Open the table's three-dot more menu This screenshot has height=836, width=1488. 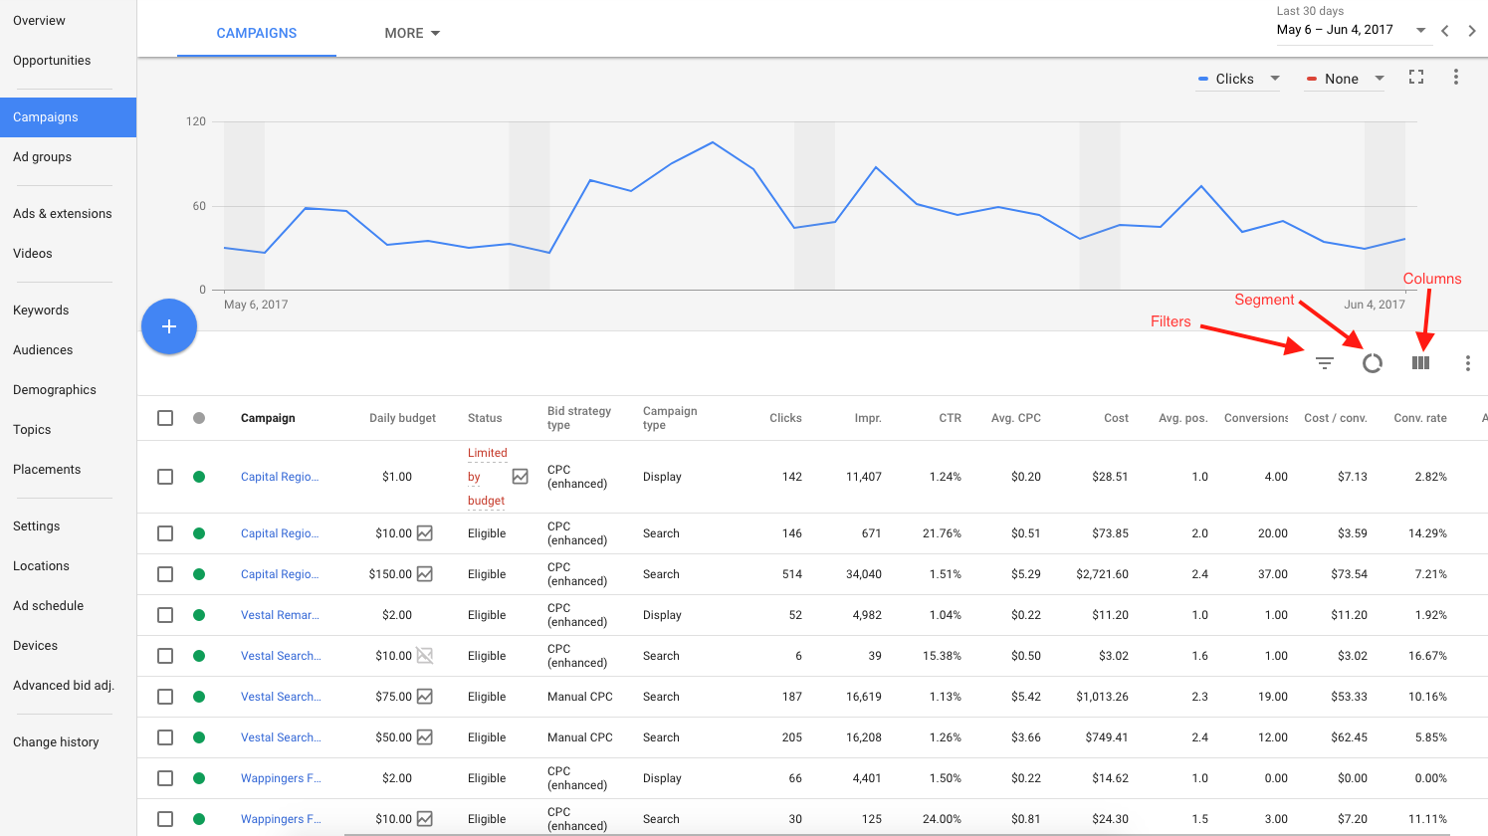(1467, 363)
